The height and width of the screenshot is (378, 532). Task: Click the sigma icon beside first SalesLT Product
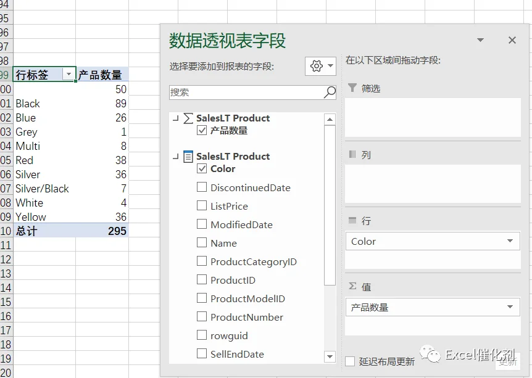188,118
